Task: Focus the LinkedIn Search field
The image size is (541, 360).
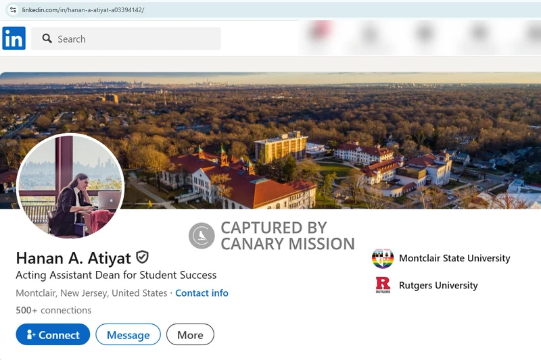Action: pyautogui.click(x=126, y=38)
